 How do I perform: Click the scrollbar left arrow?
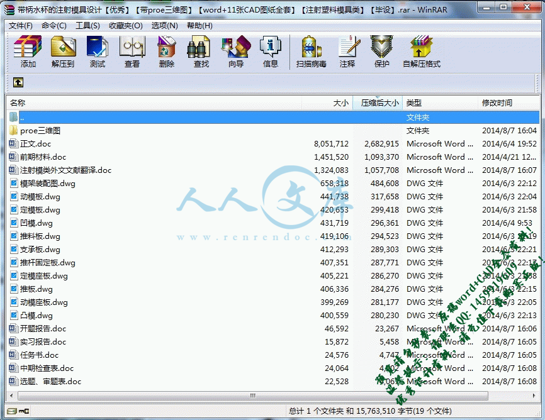point(11,395)
